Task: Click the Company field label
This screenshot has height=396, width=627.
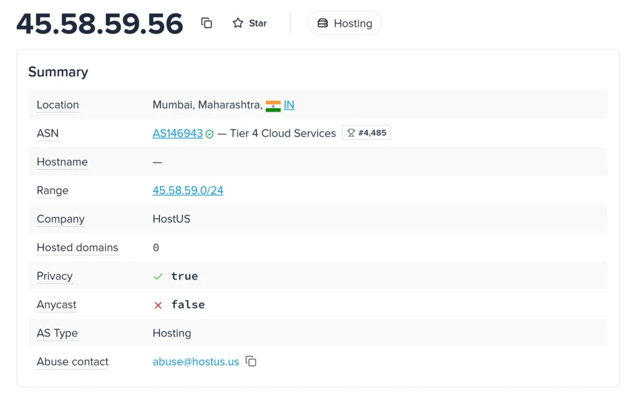Action: pyautogui.click(x=61, y=219)
